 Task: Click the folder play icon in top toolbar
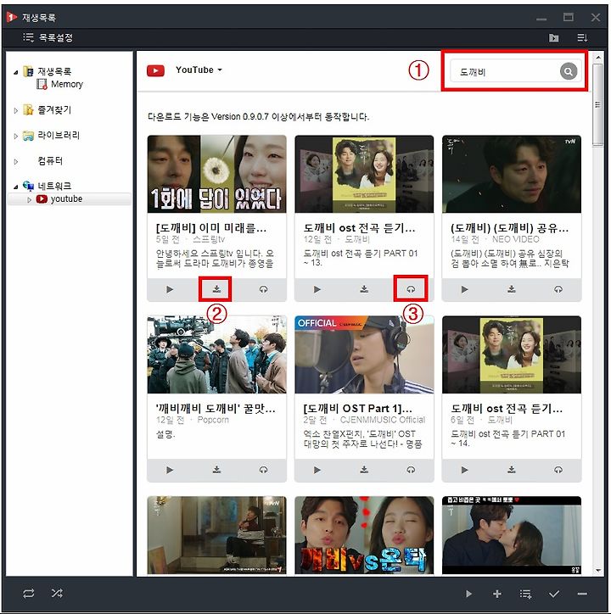(553, 37)
